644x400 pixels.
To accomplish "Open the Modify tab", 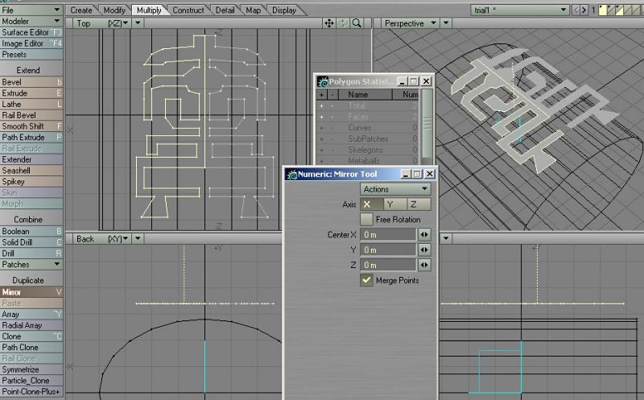I will [114, 10].
